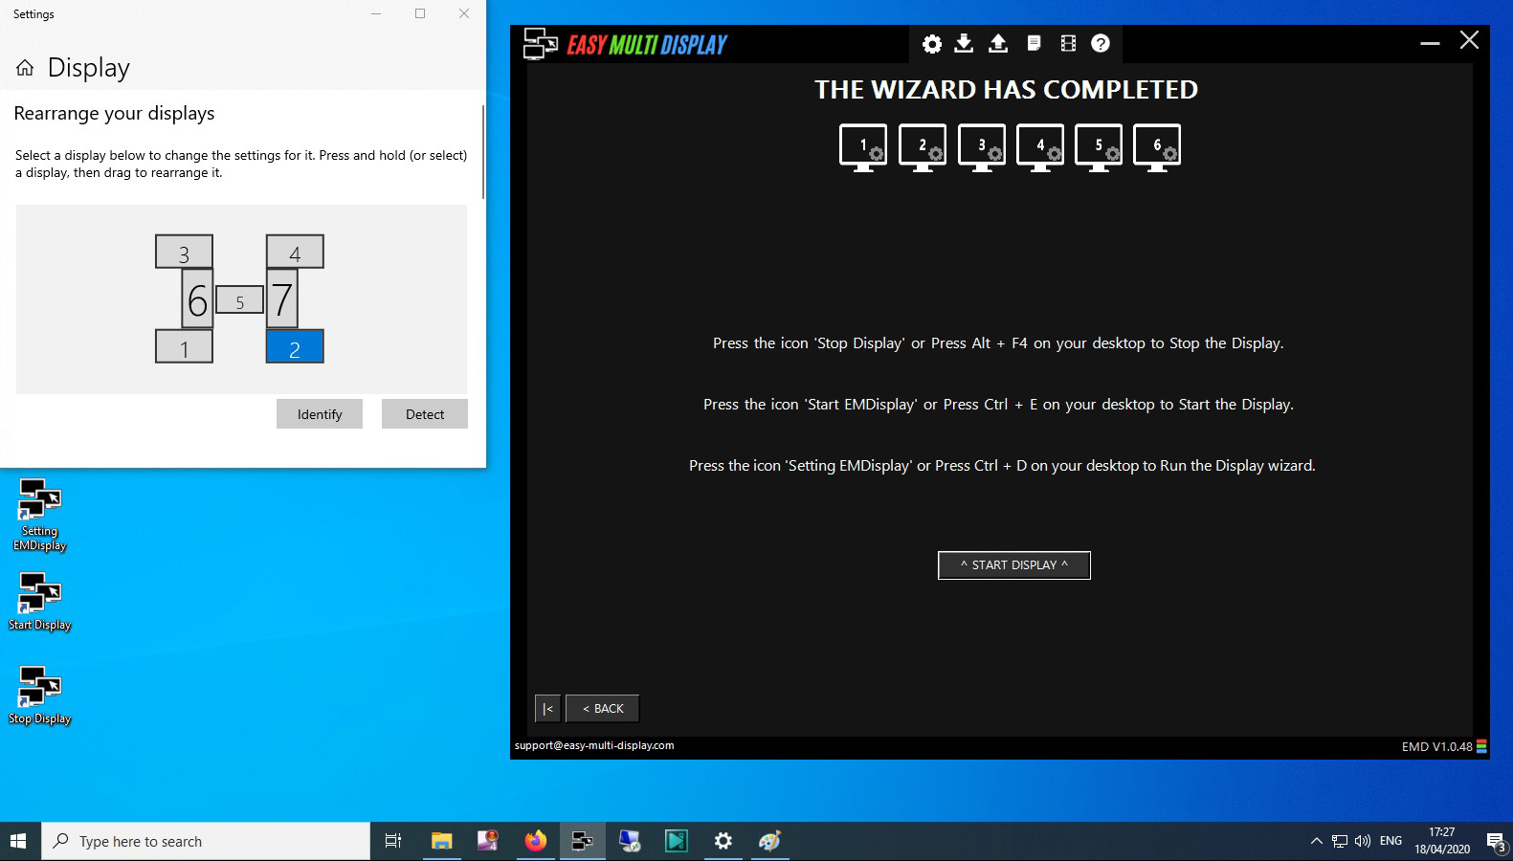Open Start Display desktop shortcut
Screen dimensions: 1513x861
[x=39, y=602]
